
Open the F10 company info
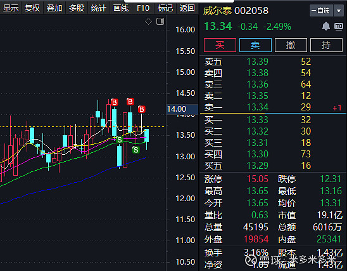tap(143, 8)
